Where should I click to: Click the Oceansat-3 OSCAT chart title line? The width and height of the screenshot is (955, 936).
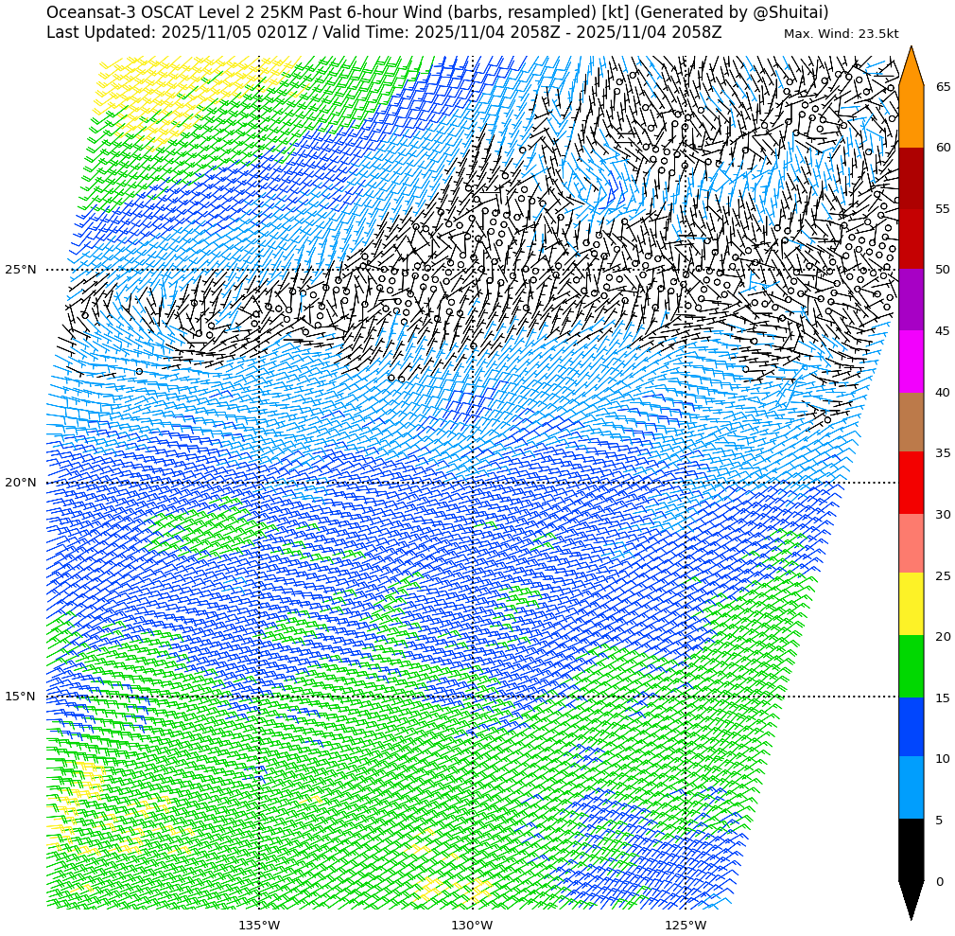(x=437, y=12)
